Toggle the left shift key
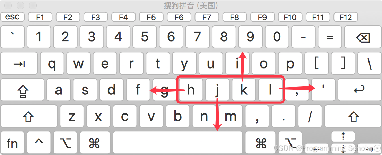 [x=29, y=116]
